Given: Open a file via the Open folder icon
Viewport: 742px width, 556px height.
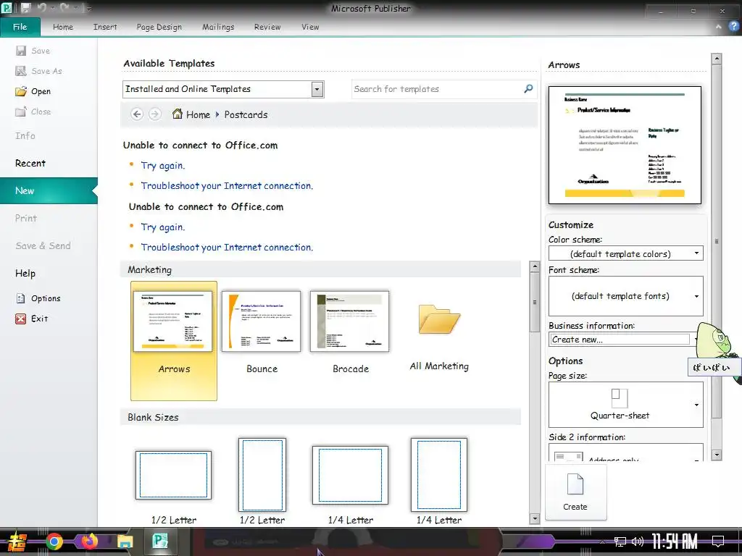Looking at the screenshot, I should (x=21, y=91).
